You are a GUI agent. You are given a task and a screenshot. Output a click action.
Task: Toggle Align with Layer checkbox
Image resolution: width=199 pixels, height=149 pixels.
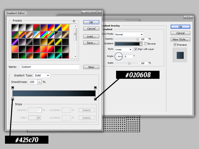pyautogui.click(x=136, y=49)
